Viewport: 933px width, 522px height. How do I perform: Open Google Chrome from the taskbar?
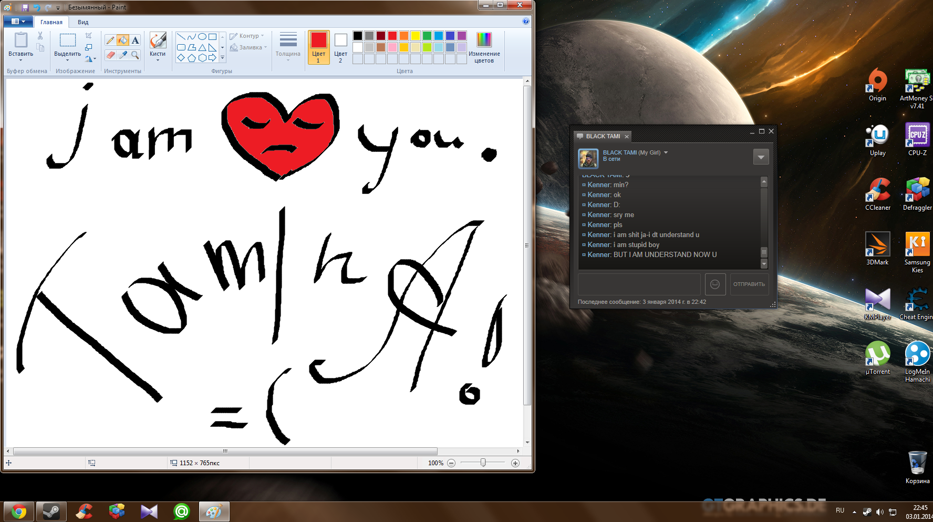[19, 511]
